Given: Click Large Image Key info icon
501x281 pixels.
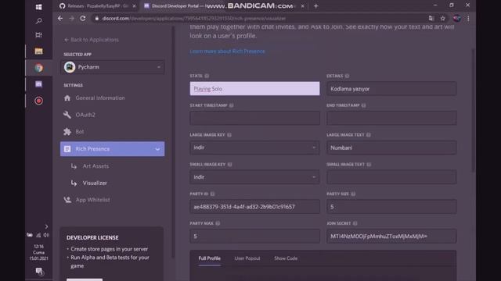Looking at the screenshot, I should (x=229, y=135).
